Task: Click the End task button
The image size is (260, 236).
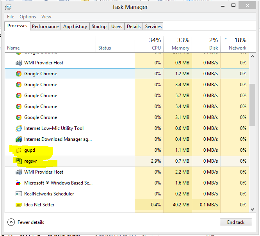Action: (x=236, y=222)
